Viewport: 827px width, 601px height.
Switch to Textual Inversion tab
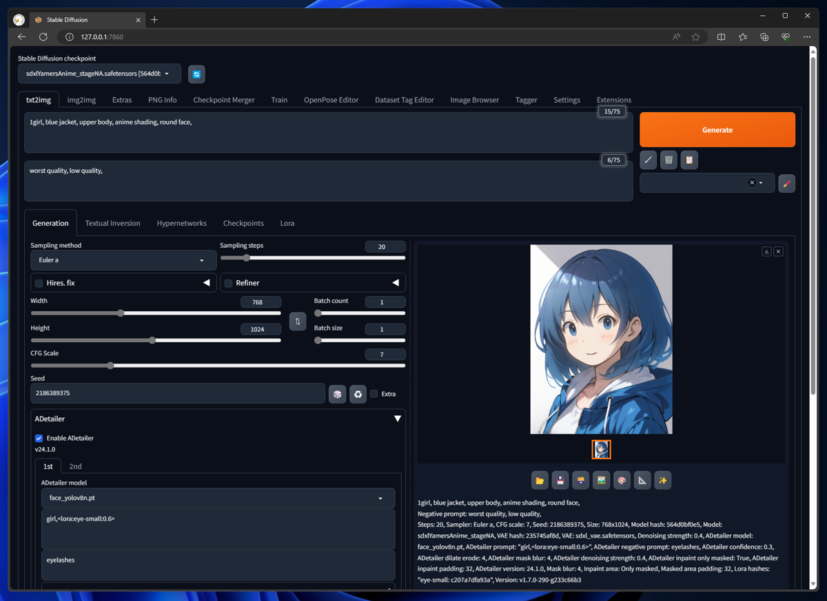point(112,223)
